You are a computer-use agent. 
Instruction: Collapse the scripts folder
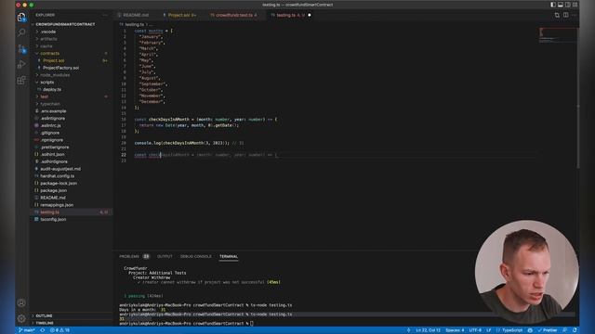pos(72,83)
